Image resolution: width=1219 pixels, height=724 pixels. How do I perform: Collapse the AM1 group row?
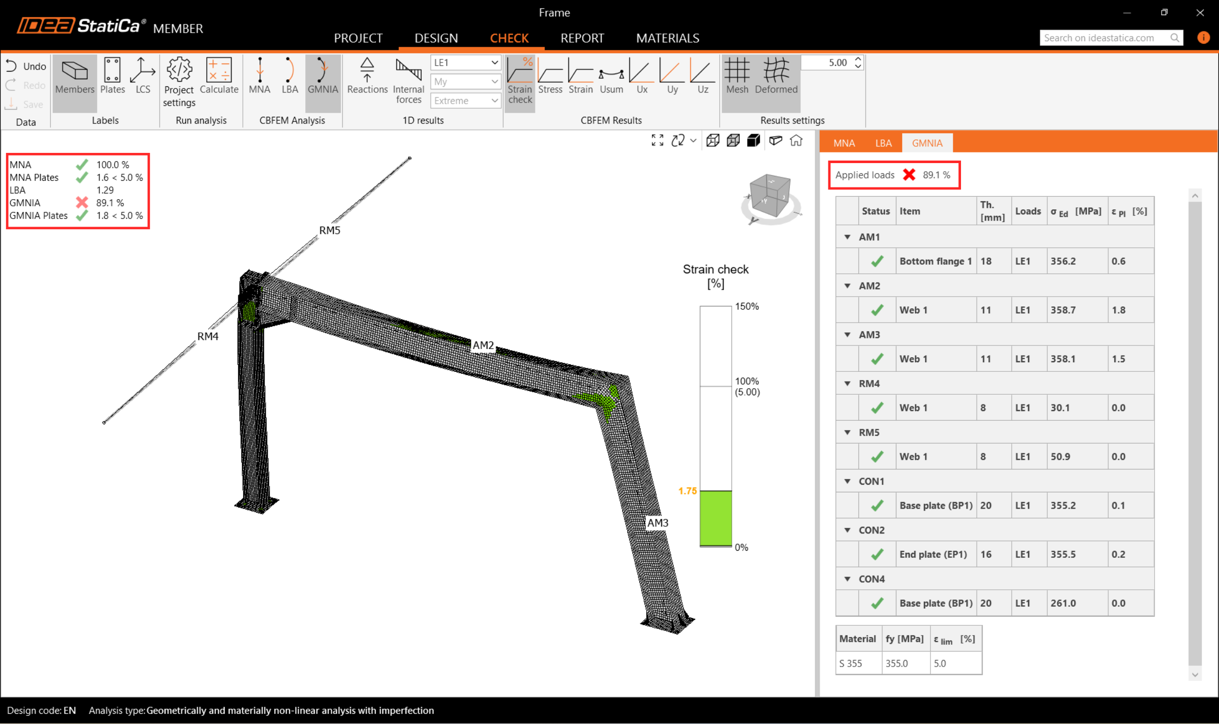(847, 237)
